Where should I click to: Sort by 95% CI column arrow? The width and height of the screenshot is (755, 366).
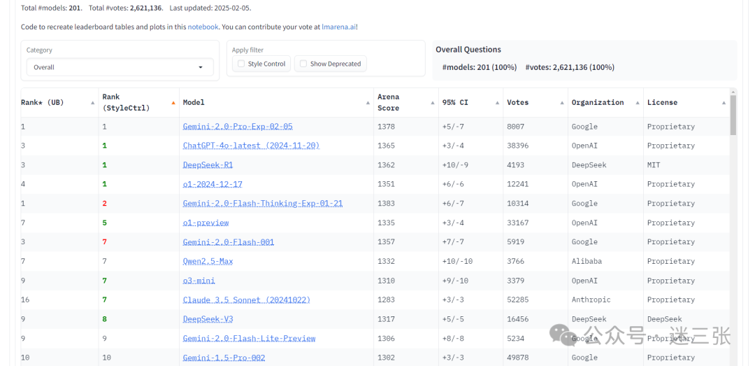pos(498,103)
